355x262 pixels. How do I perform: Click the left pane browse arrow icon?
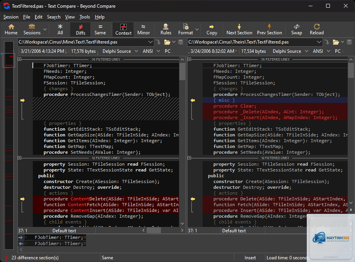pyautogui.click(x=158, y=42)
